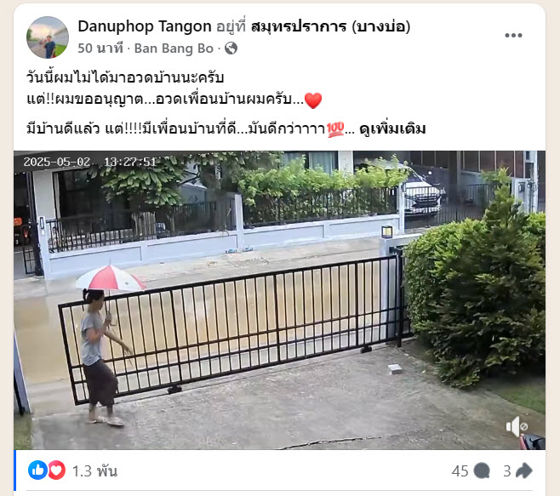Click the comment bubble icon
Image resolution: width=560 pixels, height=496 pixels.
(482, 470)
